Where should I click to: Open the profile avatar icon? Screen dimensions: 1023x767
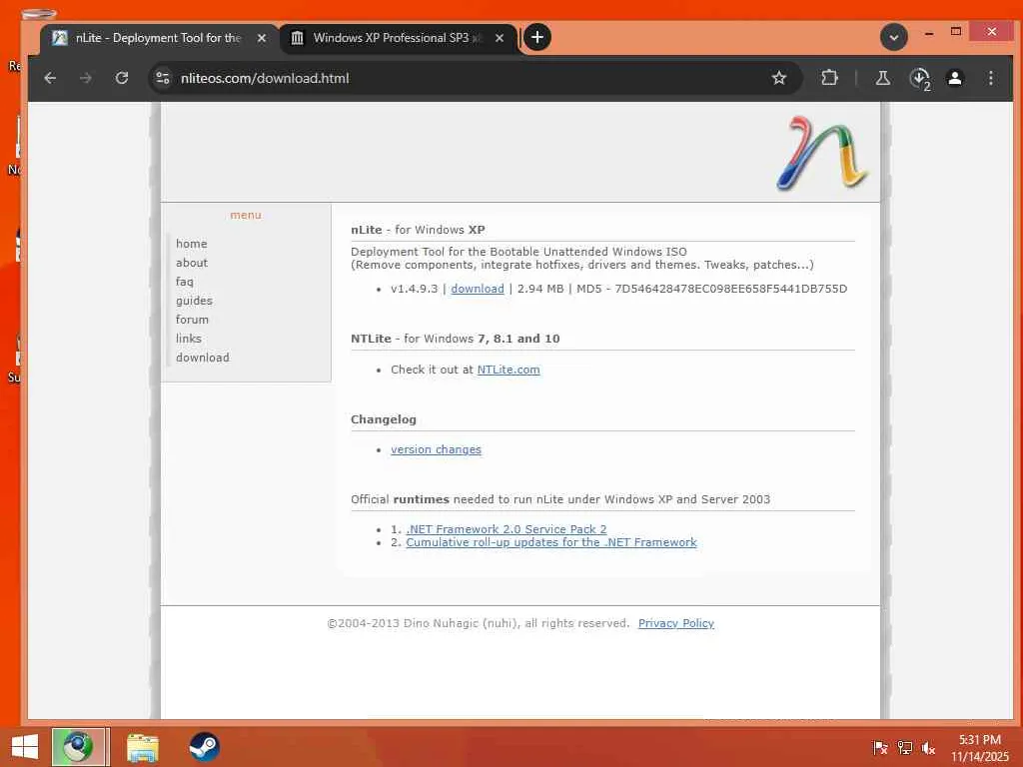click(x=954, y=78)
